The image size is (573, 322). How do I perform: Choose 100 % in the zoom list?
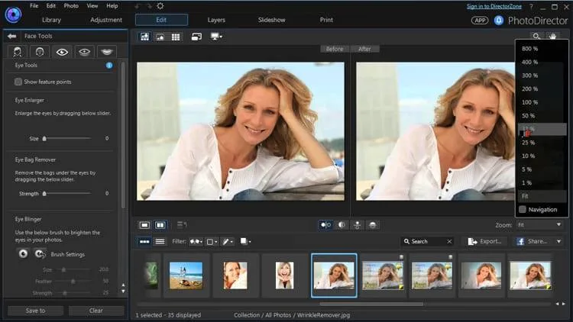(529, 102)
